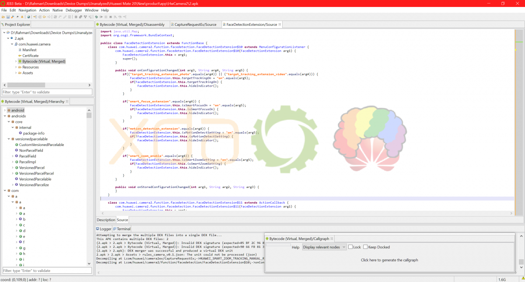Expand the Assets folder in Project Explorer
This screenshot has width=525, height=282.
tap(16, 73)
